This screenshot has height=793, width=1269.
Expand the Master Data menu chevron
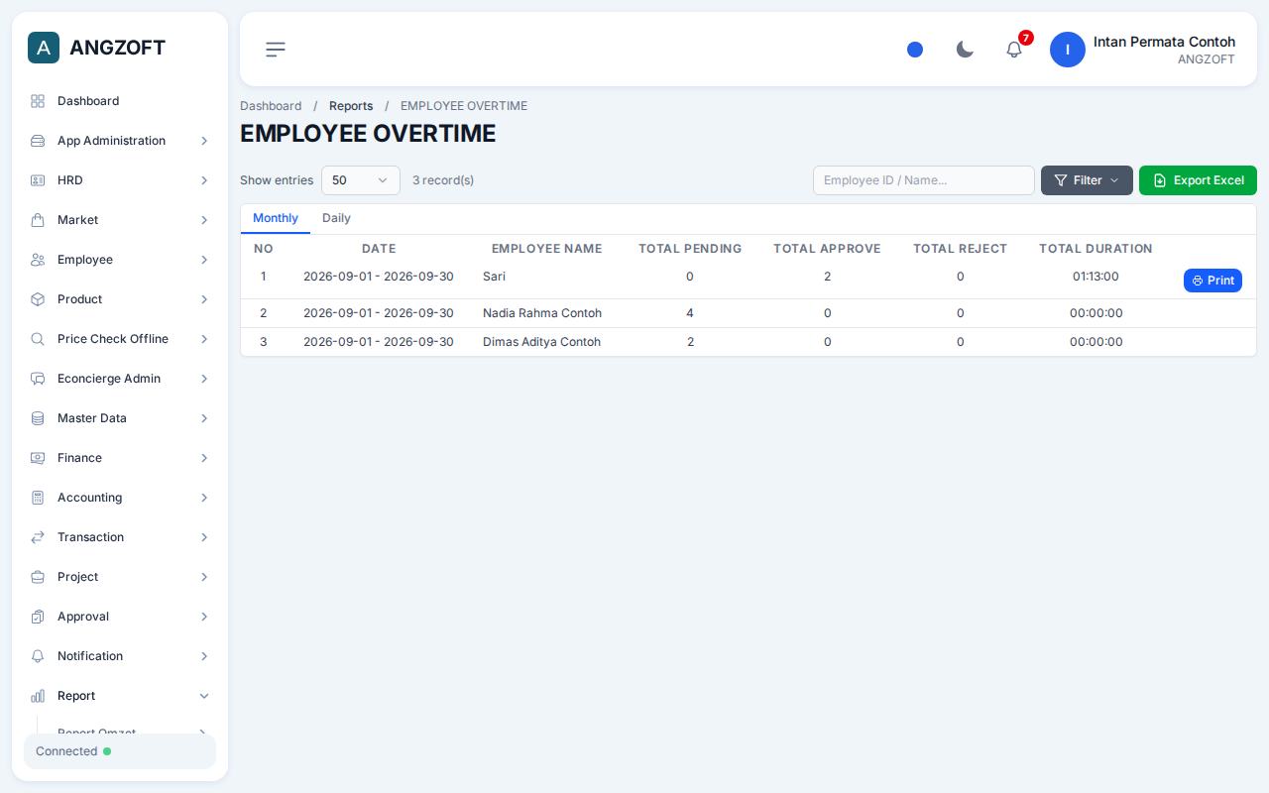(204, 418)
